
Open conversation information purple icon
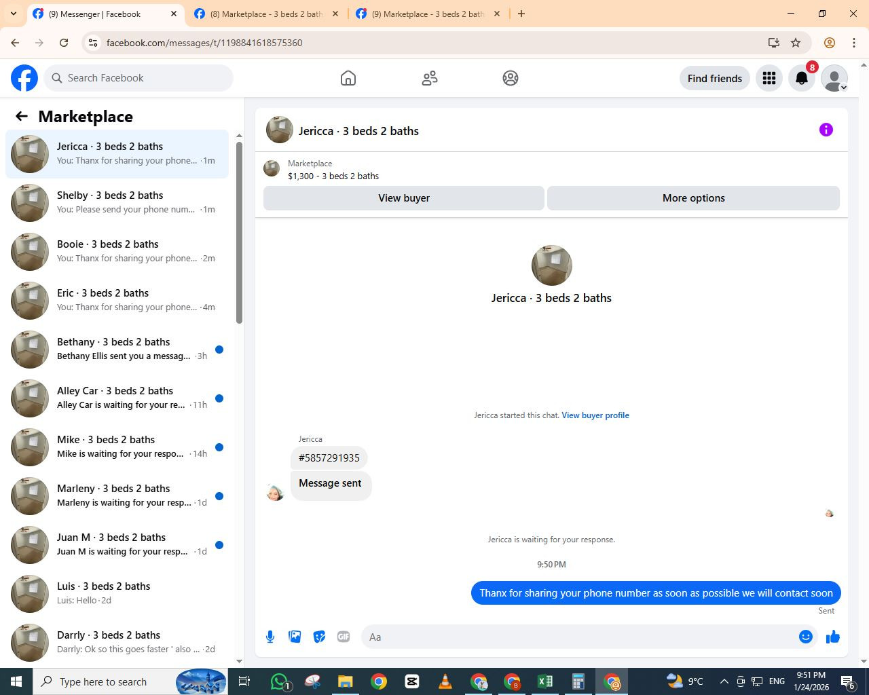[826, 130]
